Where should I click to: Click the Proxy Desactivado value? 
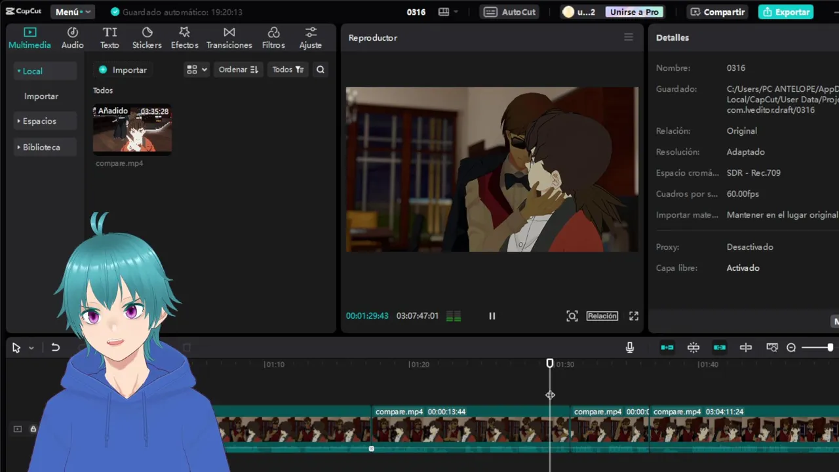coord(750,247)
